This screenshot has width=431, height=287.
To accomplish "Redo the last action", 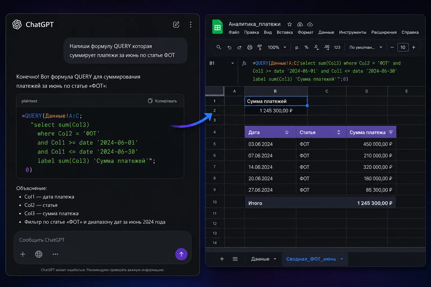I will tap(239, 47).
